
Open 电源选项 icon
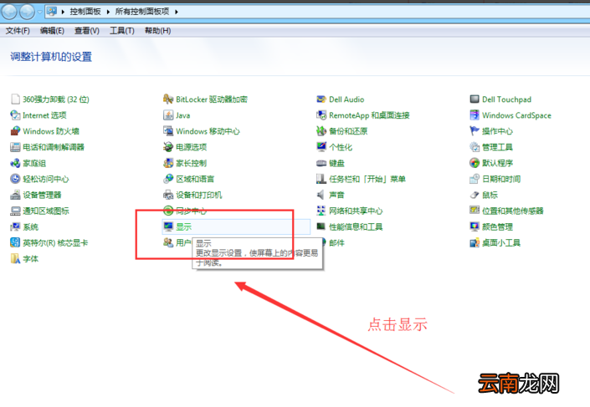pyautogui.click(x=168, y=147)
